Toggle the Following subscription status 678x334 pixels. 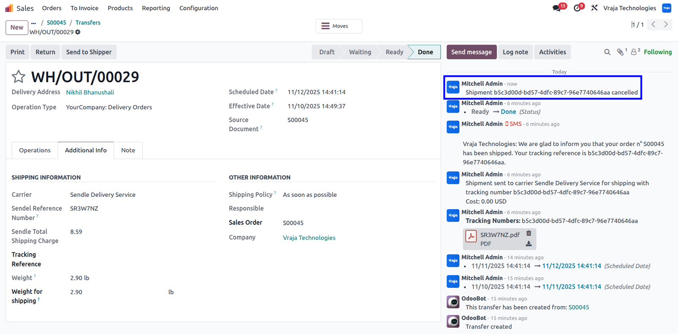click(x=658, y=52)
